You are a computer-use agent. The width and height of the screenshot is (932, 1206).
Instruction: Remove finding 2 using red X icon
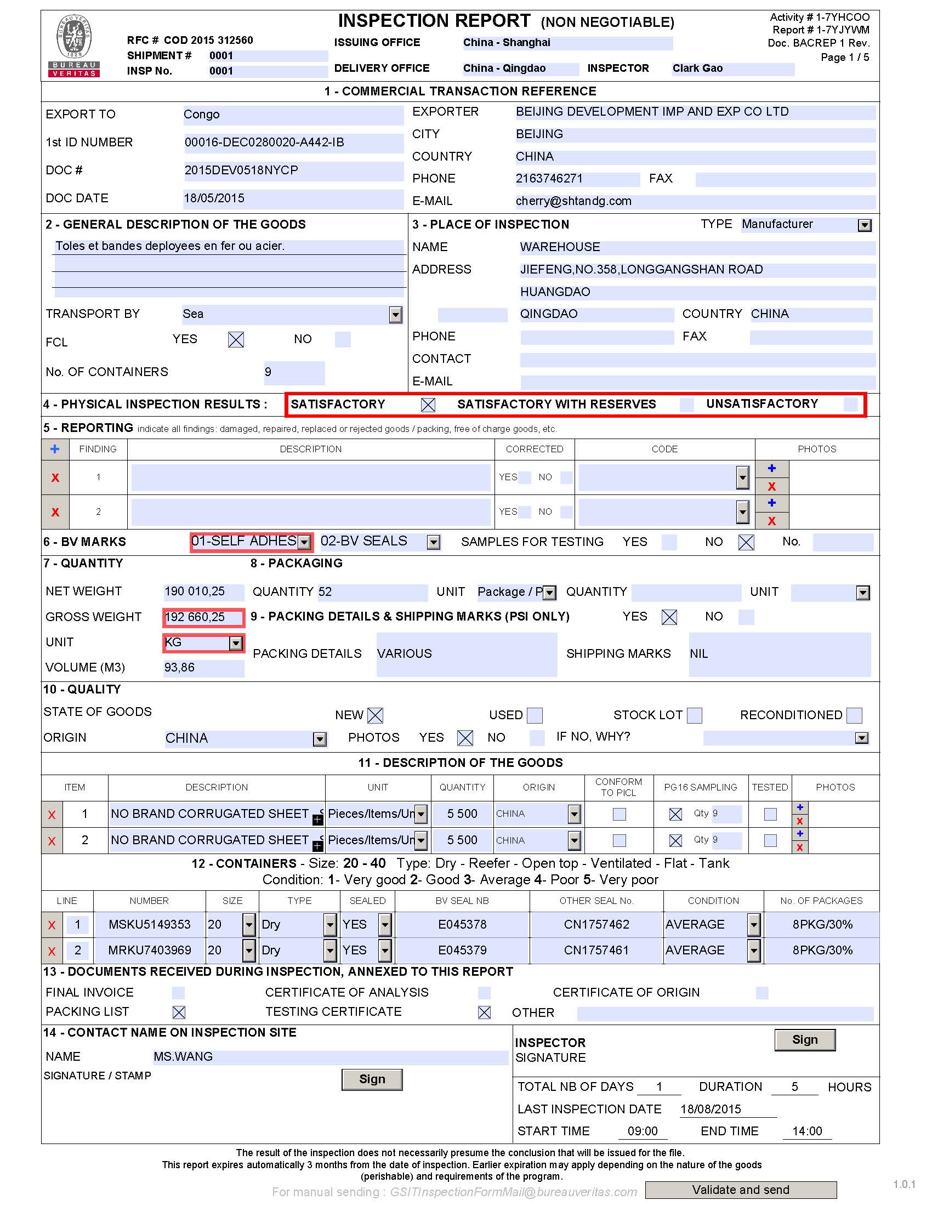point(55,512)
